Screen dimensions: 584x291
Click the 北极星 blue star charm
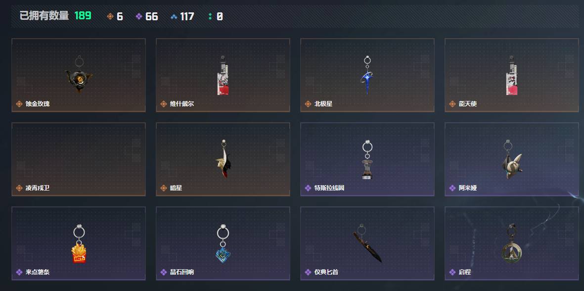tap(367, 75)
